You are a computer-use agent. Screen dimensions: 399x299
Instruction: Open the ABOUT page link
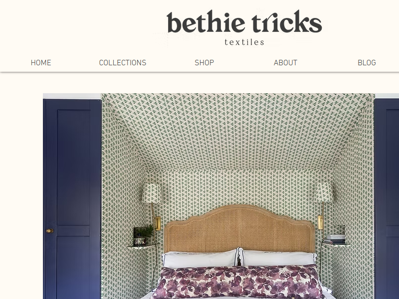285,63
